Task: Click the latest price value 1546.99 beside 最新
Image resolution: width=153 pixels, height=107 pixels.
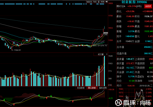Action: (x=130, y=16)
